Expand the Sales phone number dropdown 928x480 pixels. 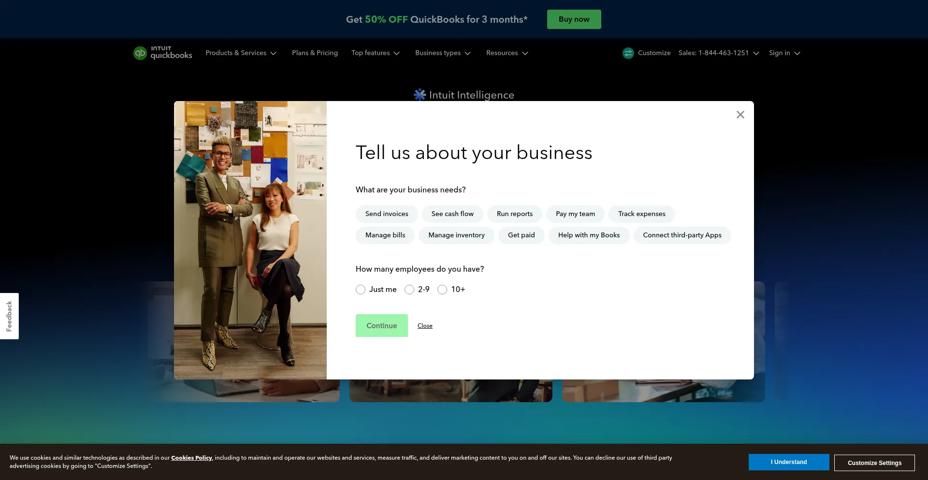(x=719, y=53)
